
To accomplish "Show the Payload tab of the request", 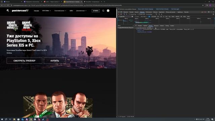I will 145,26.
